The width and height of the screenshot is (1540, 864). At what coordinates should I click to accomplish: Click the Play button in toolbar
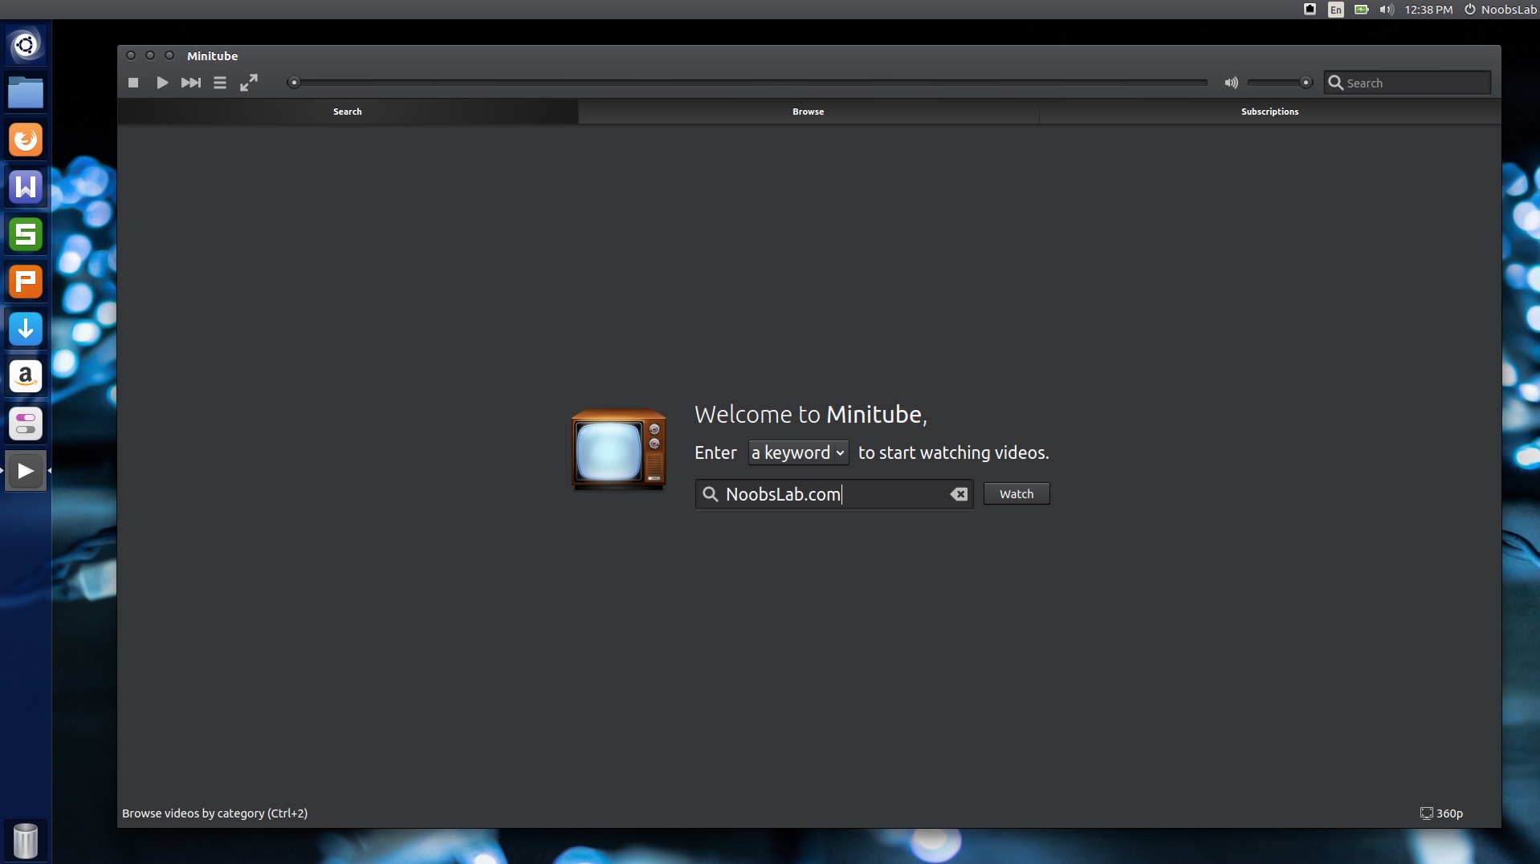click(x=162, y=83)
